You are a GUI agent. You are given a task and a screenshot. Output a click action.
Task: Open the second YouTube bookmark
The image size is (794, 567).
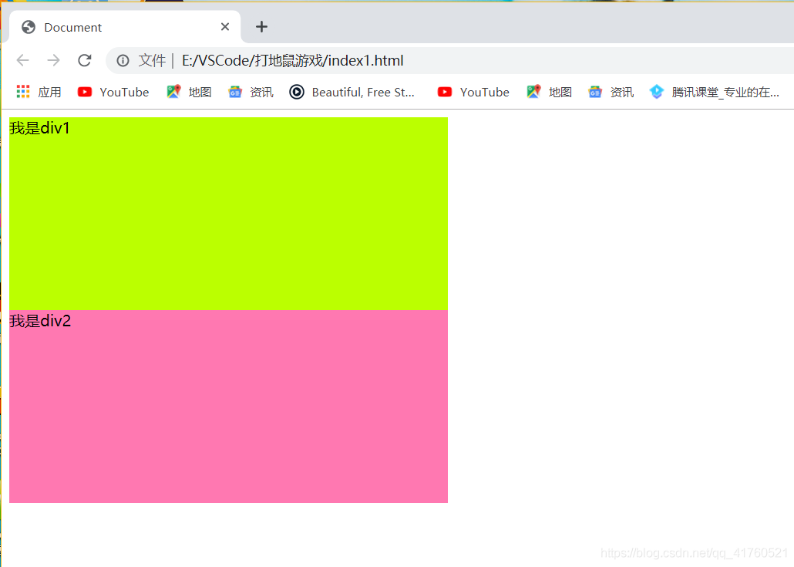(x=473, y=93)
